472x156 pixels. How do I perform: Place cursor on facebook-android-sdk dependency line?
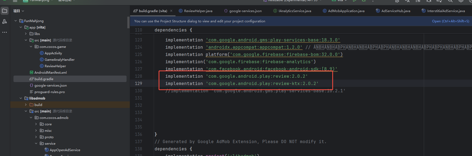[x=251, y=69]
